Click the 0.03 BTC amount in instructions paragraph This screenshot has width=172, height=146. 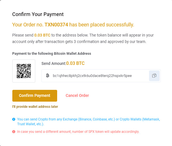click(x=42, y=35)
